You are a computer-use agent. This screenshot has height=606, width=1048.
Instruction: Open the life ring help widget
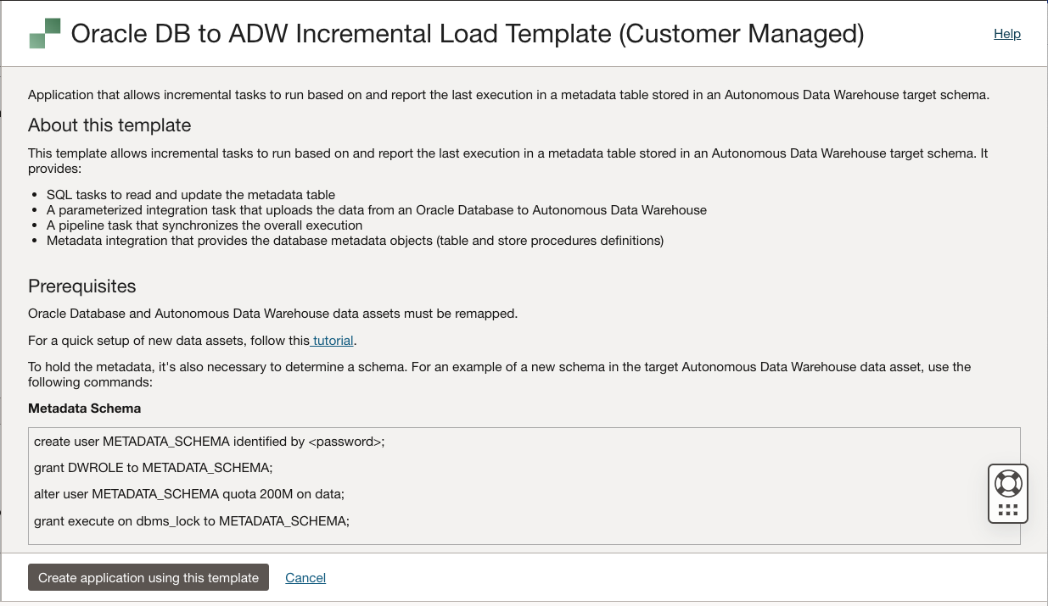point(1007,483)
